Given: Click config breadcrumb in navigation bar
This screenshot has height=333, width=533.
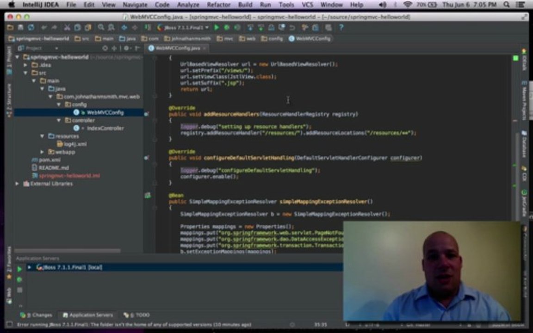Looking at the screenshot, I should click(272, 39).
